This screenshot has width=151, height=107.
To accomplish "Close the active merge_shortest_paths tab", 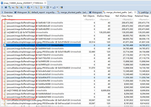I will click(x=135, y=12).
